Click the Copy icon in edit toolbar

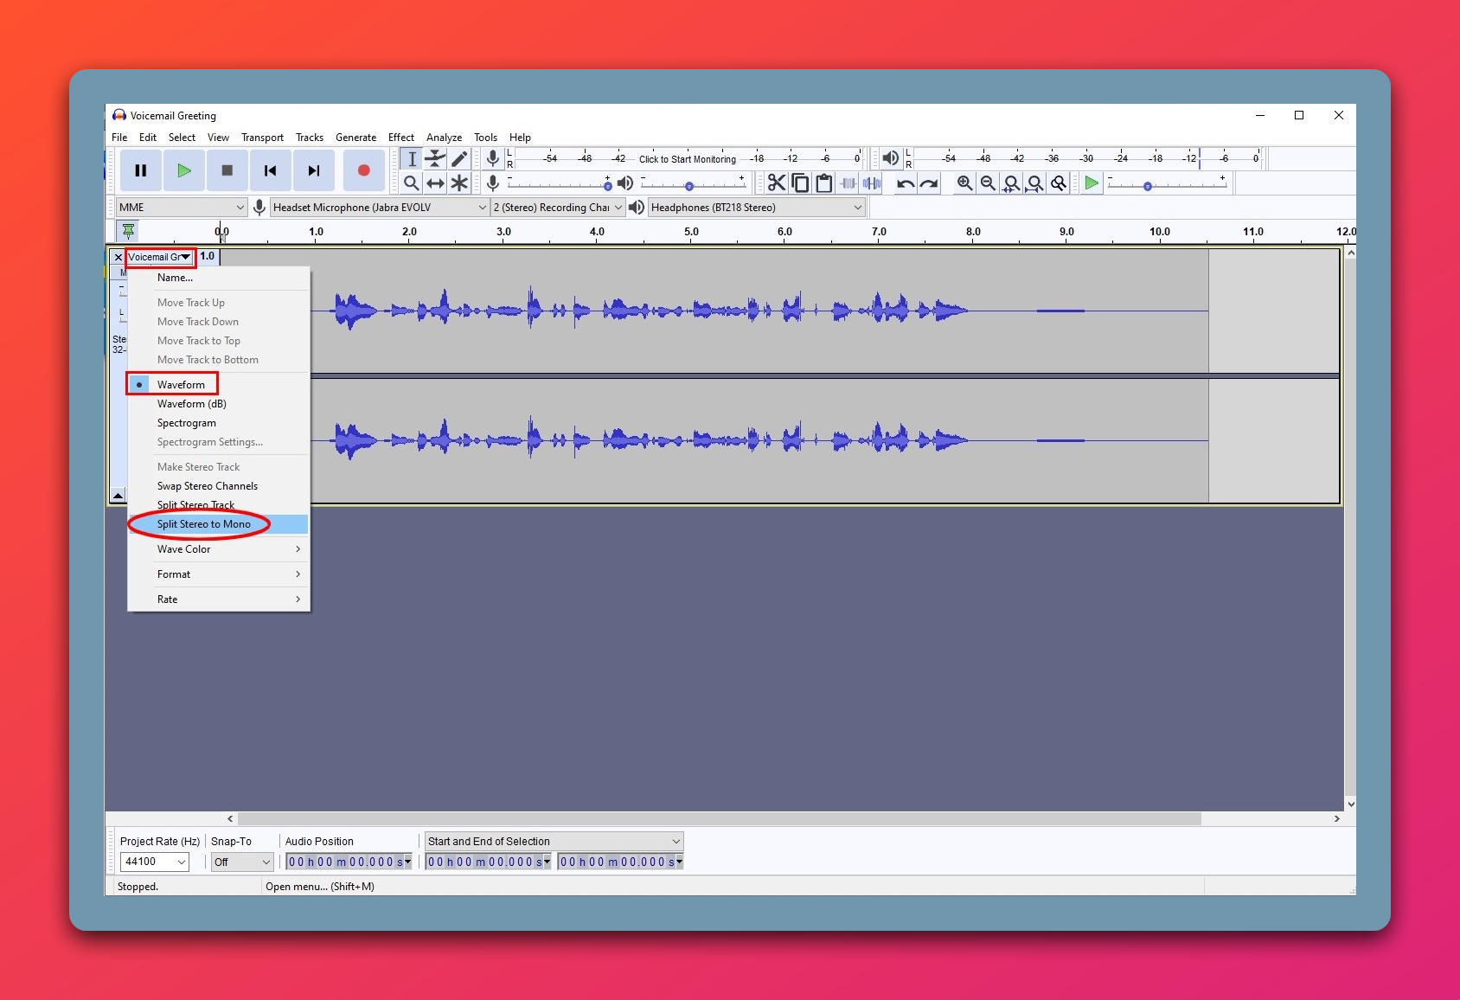[800, 183]
